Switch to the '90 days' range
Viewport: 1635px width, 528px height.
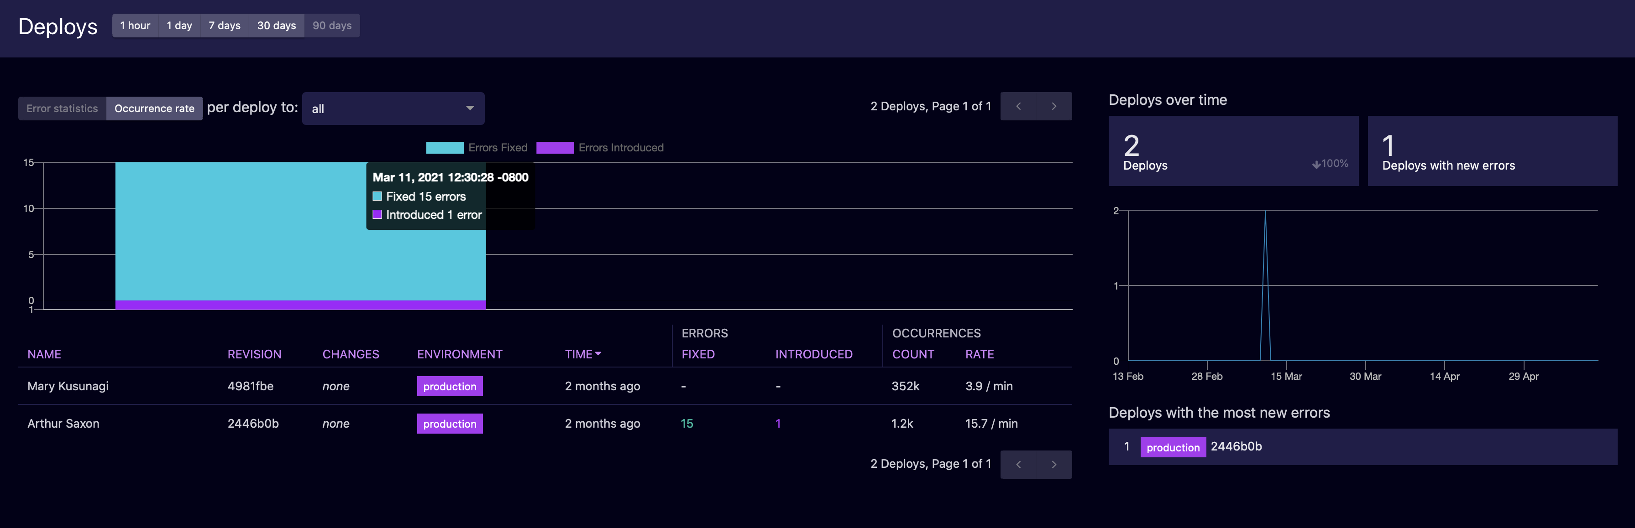point(332,26)
